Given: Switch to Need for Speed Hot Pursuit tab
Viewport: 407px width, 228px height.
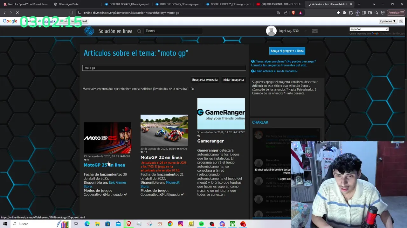Looking at the screenshot, I should click(x=25, y=4).
